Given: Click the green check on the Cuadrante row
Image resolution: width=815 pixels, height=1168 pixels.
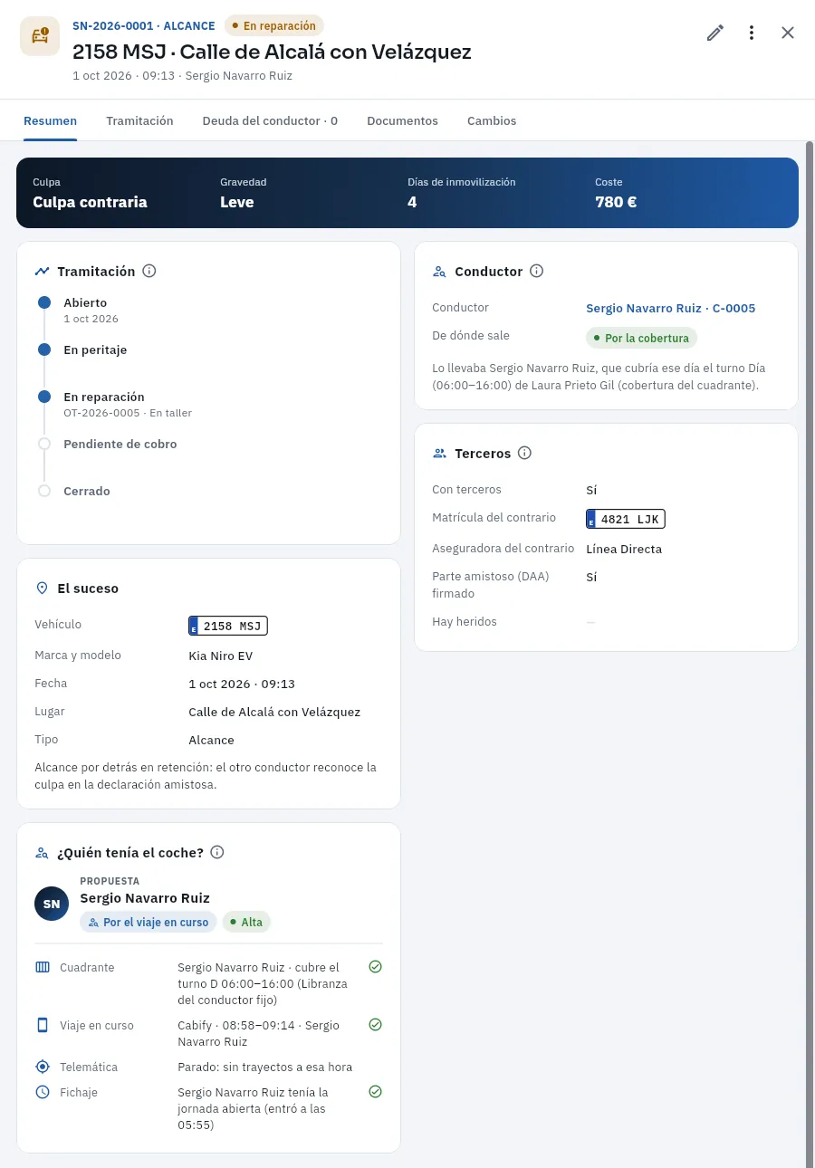Looking at the screenshot, I should click(376, 967).
